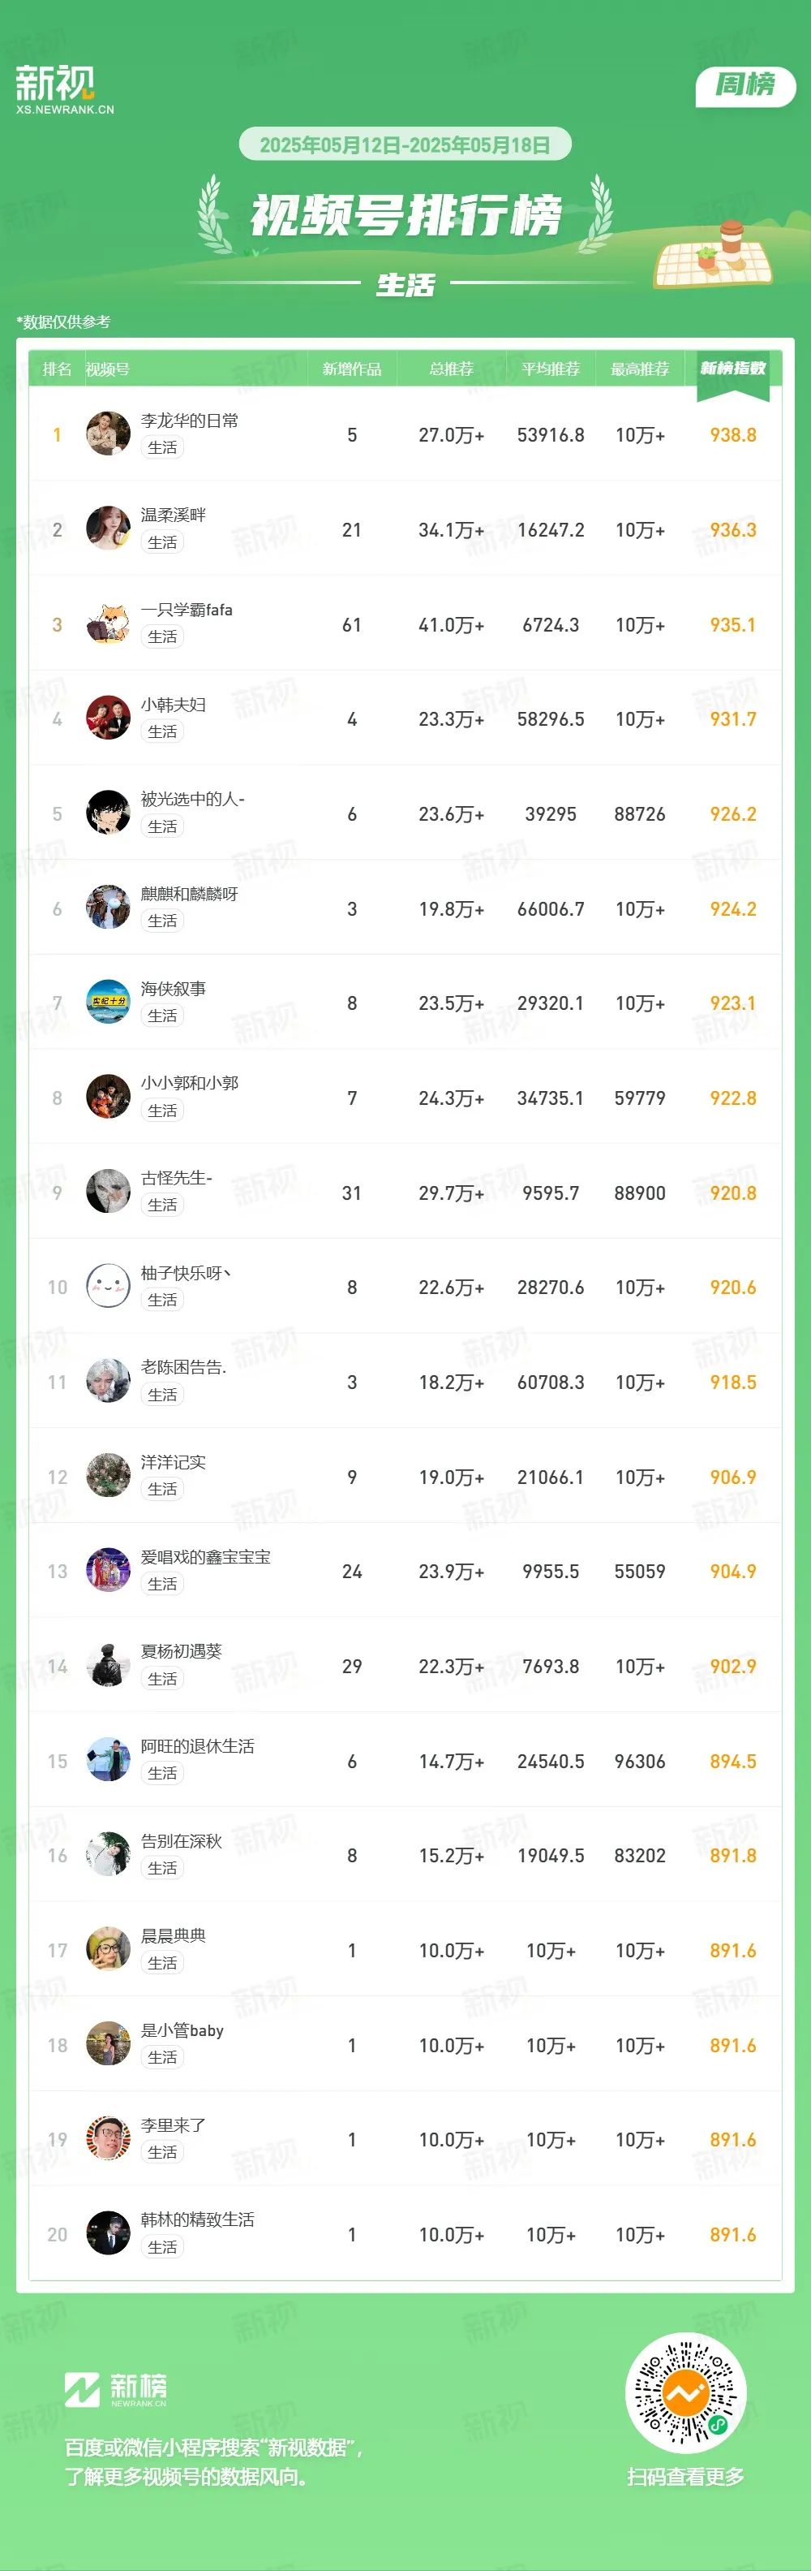Click the 晨晨典典 avatar with glasses
The height and width of the screenshot is (2571, 811).
click(x=108, y=1950)
